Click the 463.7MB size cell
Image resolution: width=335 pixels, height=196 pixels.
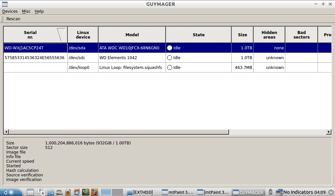pos(242,68)
